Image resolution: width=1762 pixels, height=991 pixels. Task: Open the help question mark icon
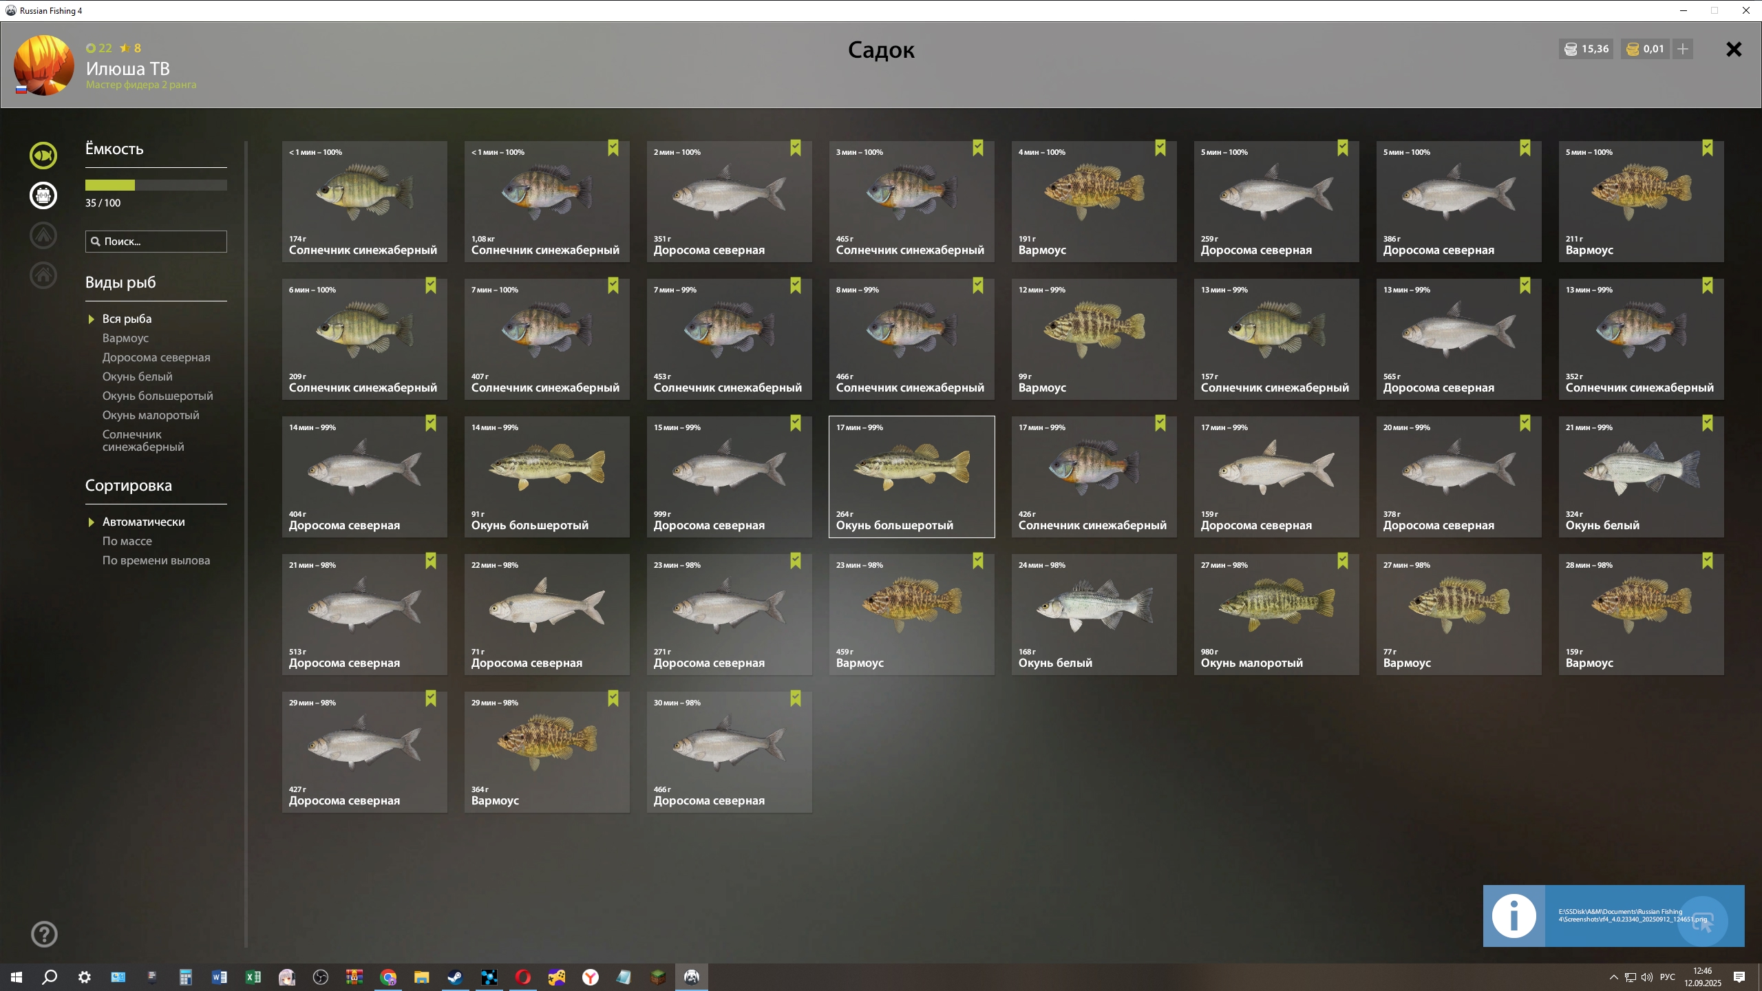tap(44, 934)
